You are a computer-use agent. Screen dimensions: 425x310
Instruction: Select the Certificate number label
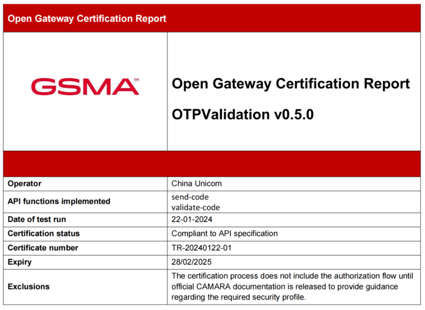coord(43,248)
